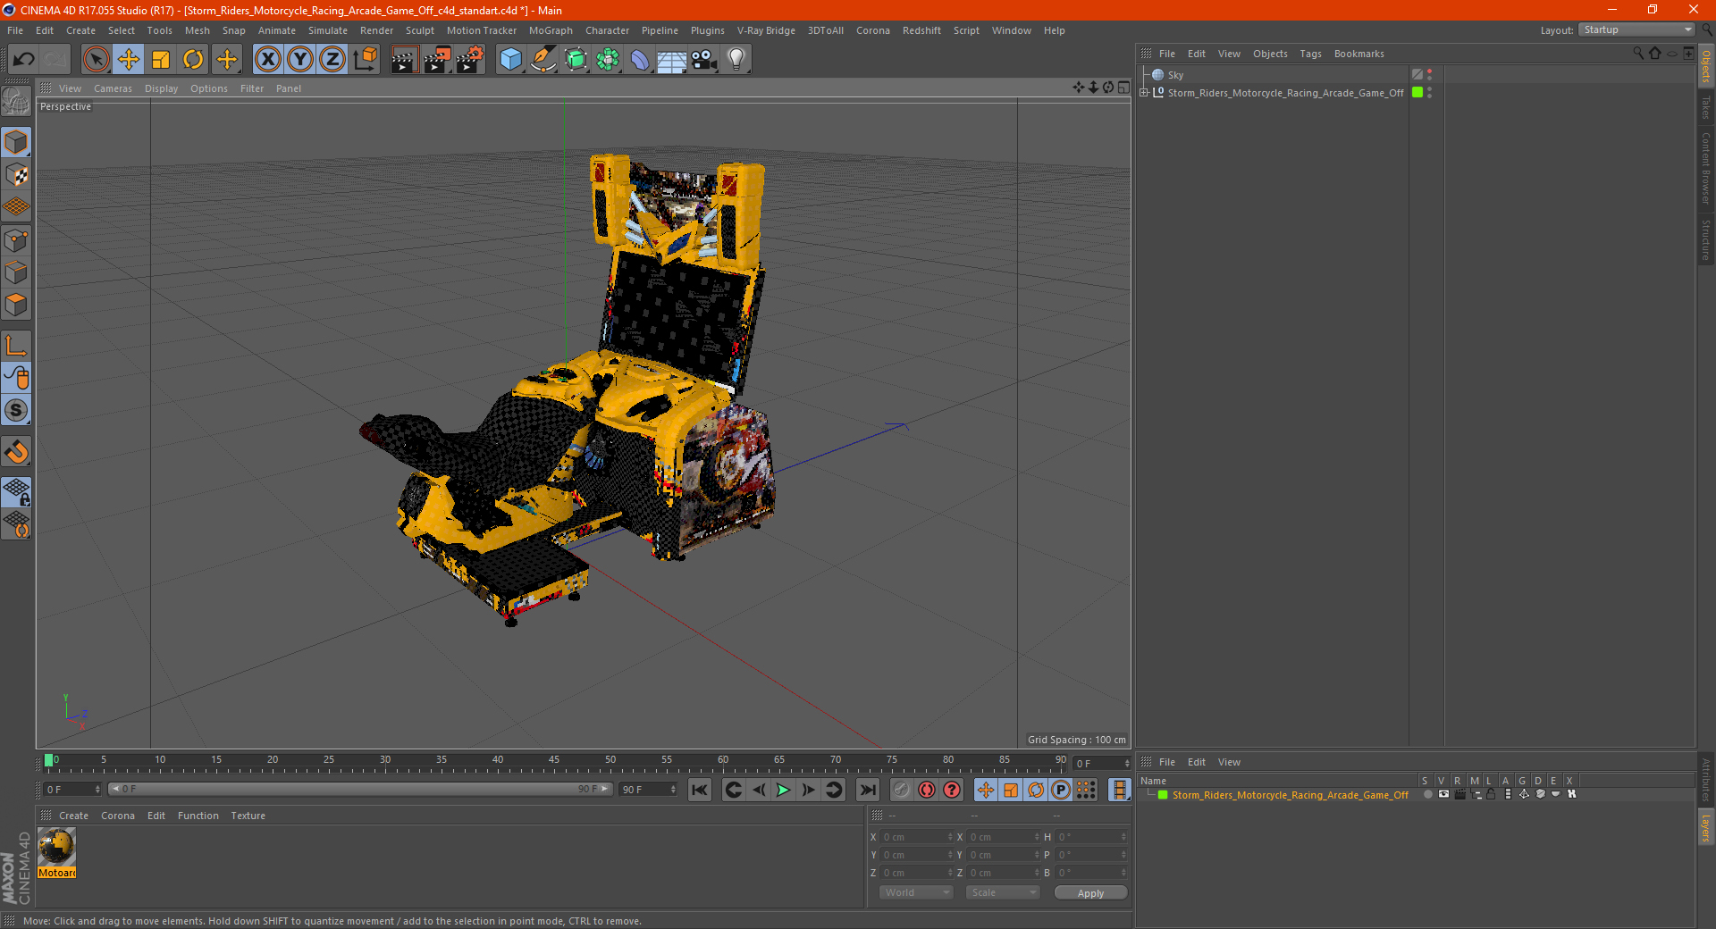Open the MoGraph menu
This screenshot has height=929, width=1716.
(x=551, y=30)
